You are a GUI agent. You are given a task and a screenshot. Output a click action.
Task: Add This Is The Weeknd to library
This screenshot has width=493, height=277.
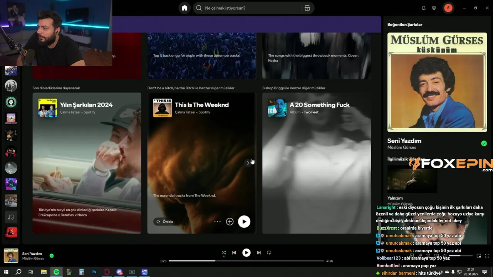pyautogui.click(x=230, y=222)
